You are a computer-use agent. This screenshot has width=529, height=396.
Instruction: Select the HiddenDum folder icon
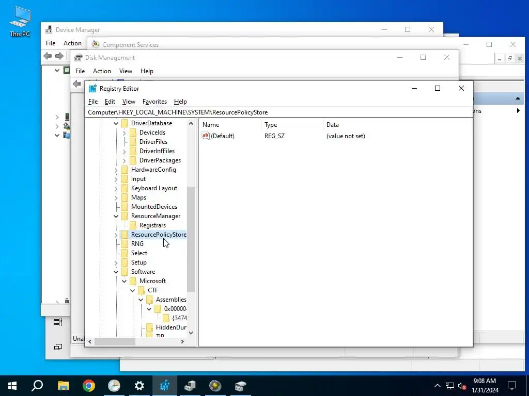[149, 327]
